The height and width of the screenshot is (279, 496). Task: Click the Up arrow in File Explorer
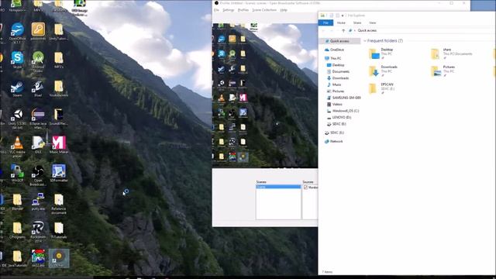coord(343,31)
